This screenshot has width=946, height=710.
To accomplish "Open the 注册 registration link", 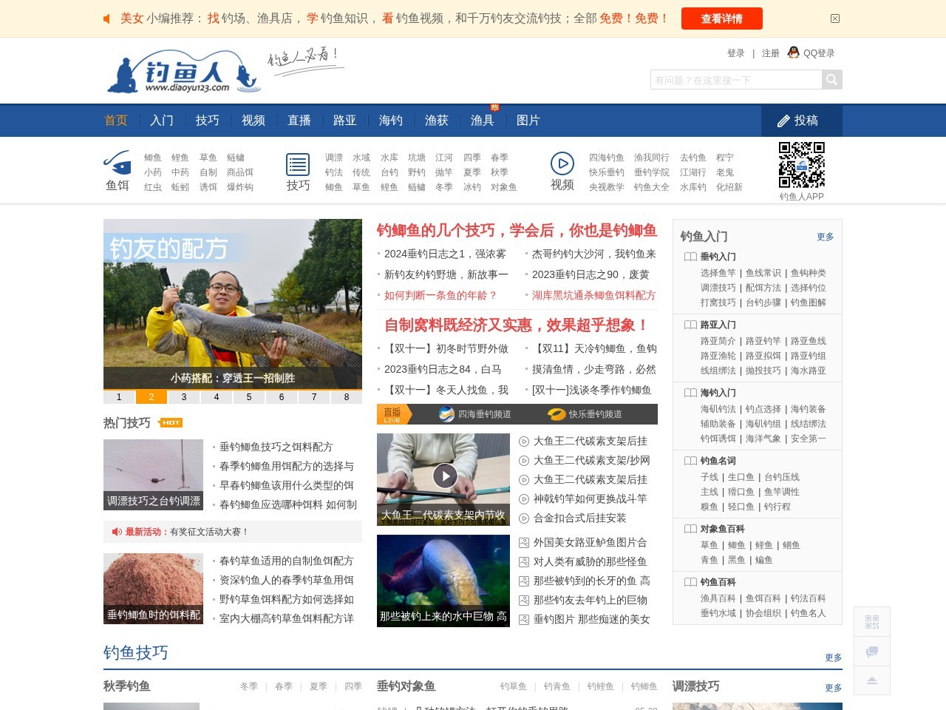I will (769, 53).
